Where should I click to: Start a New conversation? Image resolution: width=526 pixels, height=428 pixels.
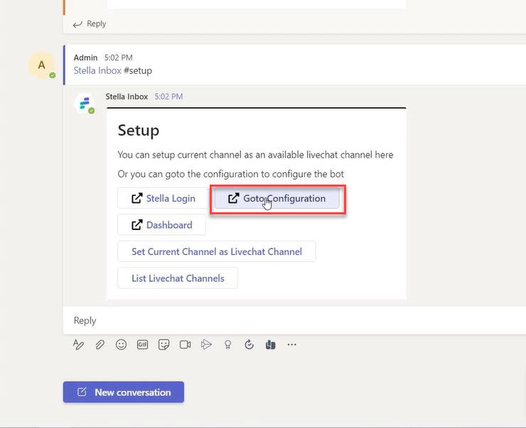124,392
